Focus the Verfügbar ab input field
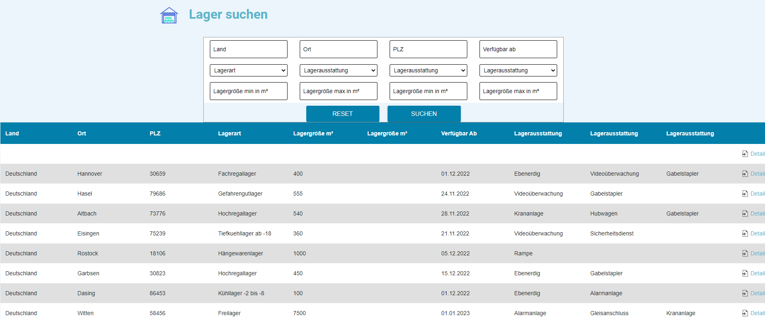The image size is (765, 320). (518, 49)
